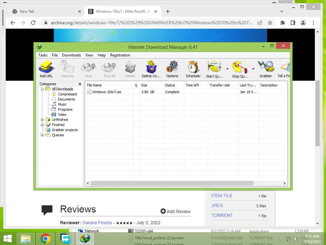
Task: Open the Tasks menu
Action: tap(43, 55)
